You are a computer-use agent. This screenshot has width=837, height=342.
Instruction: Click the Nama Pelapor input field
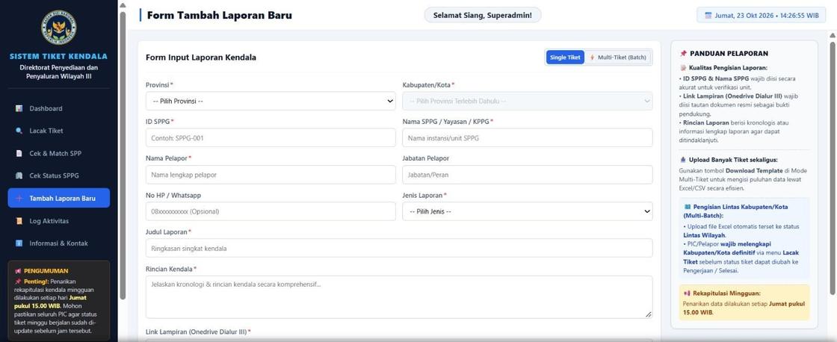271,175
